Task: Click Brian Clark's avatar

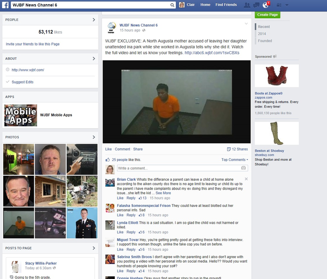Action: 110,182
